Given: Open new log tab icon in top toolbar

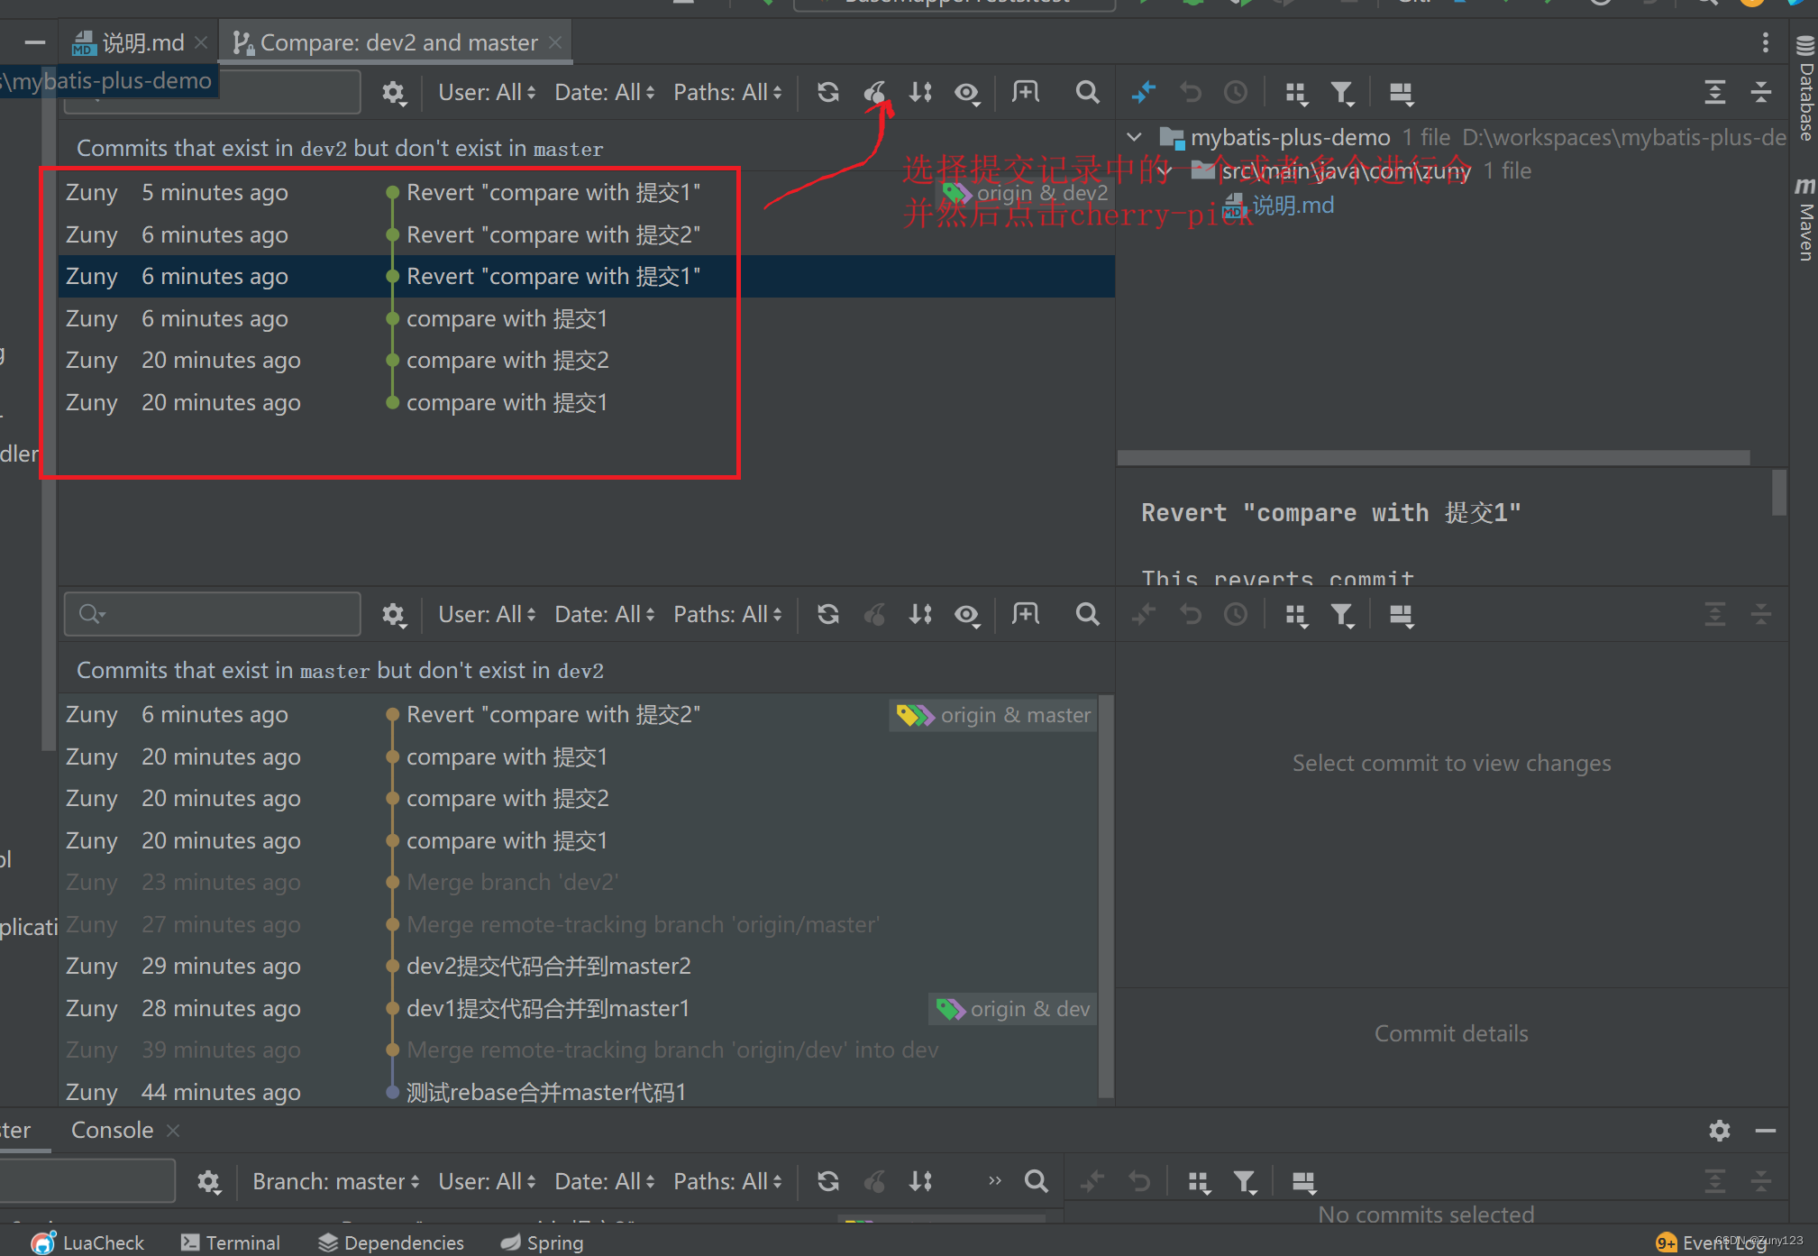Looking at the screenshot, I should click(1026, 93).
